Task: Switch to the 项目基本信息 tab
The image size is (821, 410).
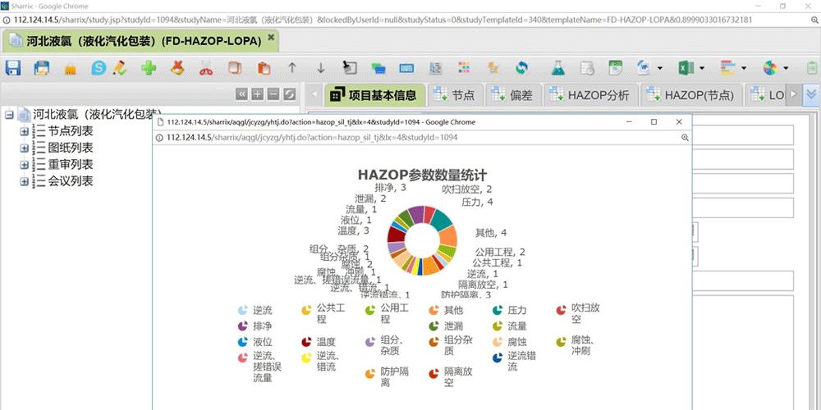Action: point(374,95)
